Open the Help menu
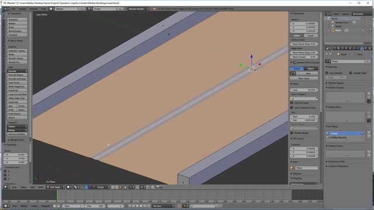374x210 pixels. pyautogui.click(x=44, y=9)
